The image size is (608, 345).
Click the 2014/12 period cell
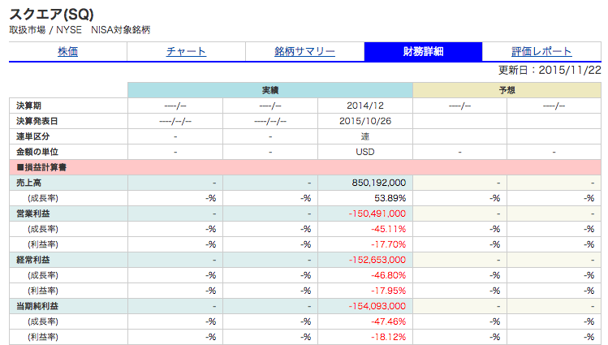[x=364, y=106]
